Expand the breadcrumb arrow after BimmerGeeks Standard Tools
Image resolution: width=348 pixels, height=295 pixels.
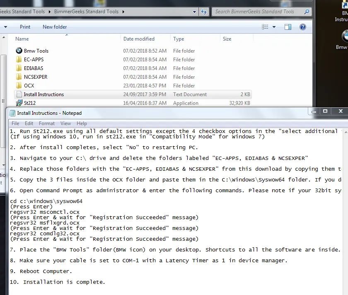[123, 12]
